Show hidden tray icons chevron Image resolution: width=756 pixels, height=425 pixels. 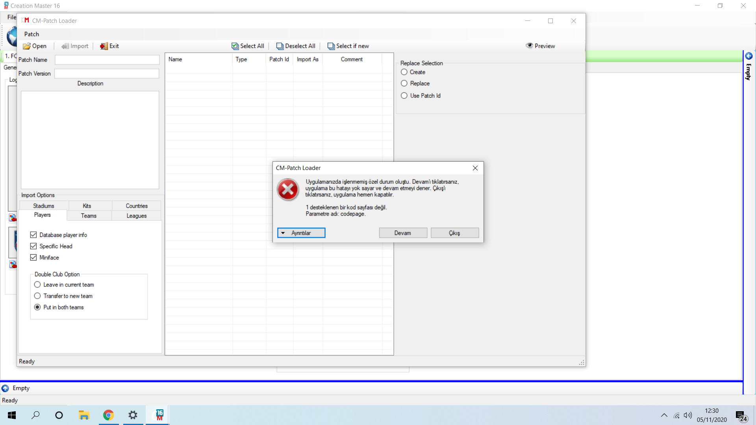click(x=664, y=415)
